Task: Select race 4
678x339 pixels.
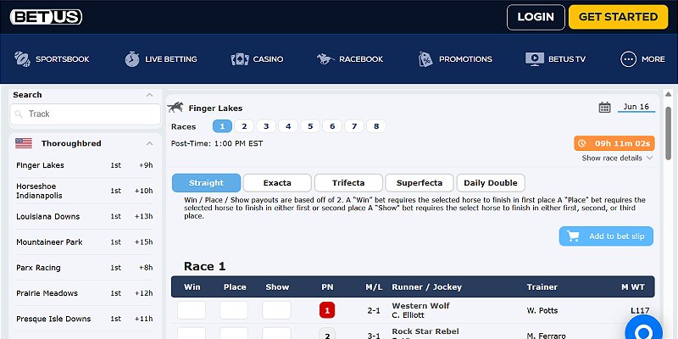Action: (x=288, y=126)
